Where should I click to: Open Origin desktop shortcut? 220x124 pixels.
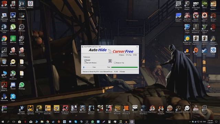click(196, 51)
